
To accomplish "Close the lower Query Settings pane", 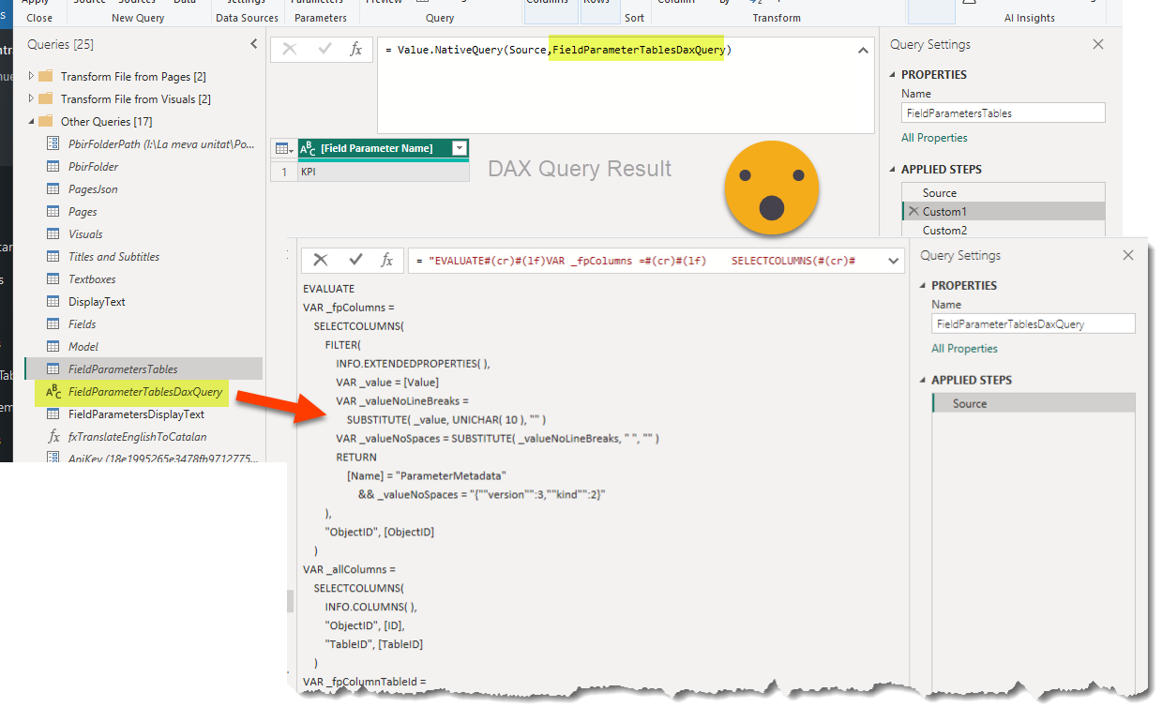I will coord(1128,255).
